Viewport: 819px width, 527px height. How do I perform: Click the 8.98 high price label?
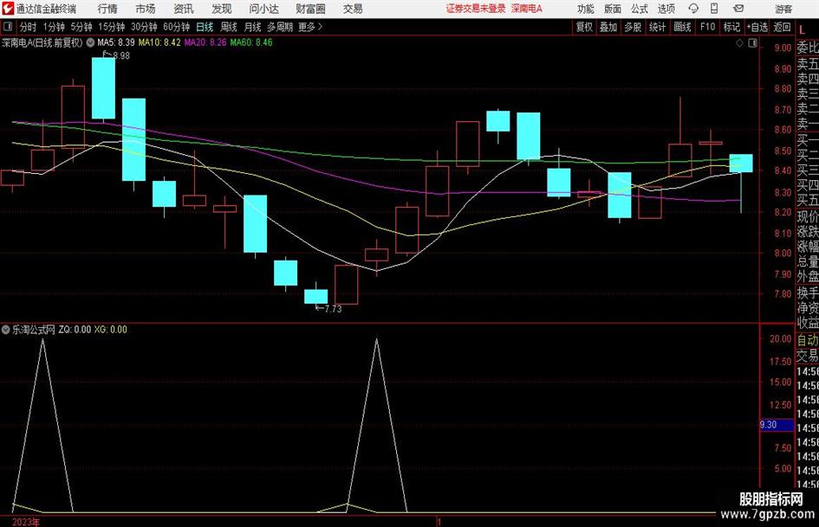pyautogui.click(x=121, y=55)
